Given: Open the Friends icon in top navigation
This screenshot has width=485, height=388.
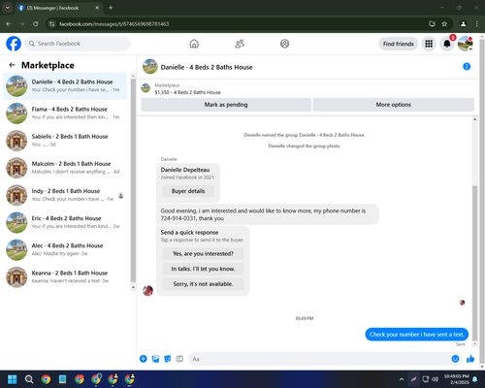Looking at the screenshot, I should 240,44.
